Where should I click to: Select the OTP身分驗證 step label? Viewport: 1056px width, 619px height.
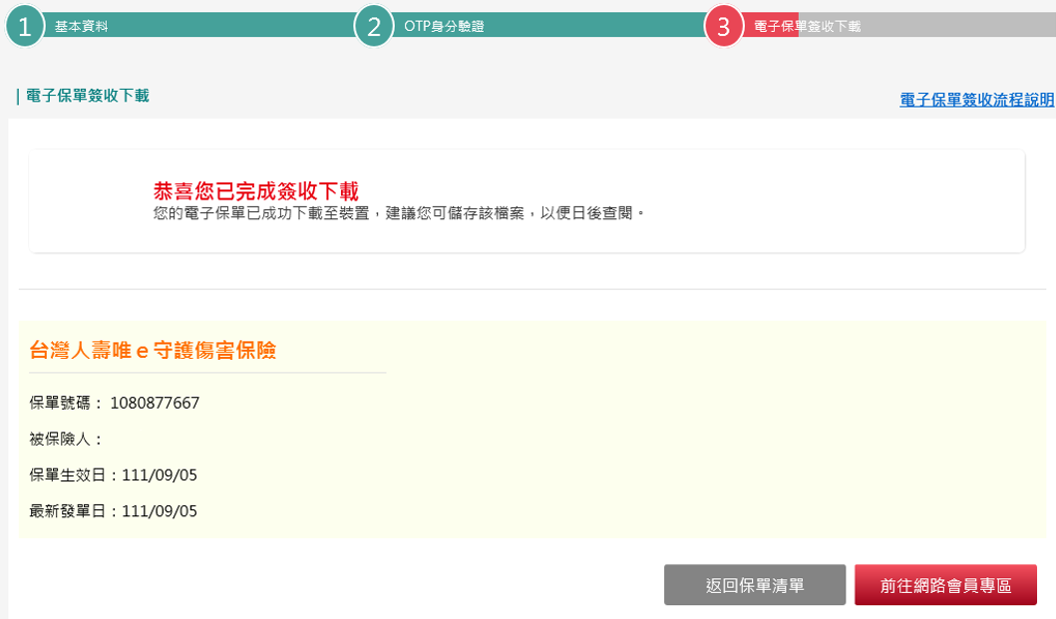click(x=444, y=26)
